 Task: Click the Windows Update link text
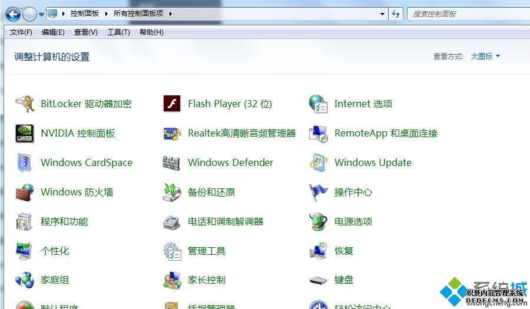(x=373, y=162)
